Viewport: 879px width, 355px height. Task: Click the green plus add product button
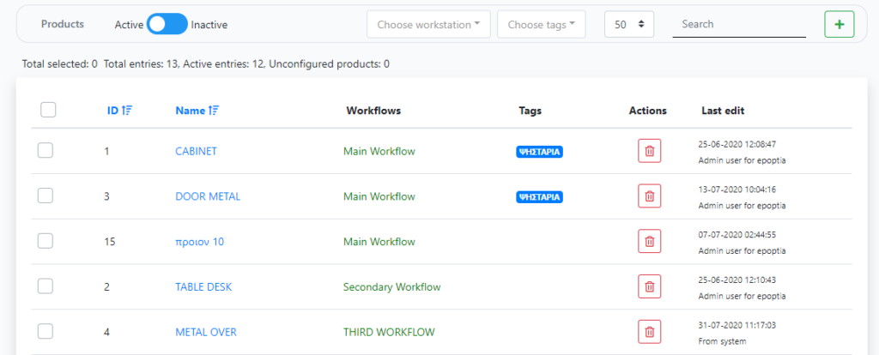coord(839,25)
